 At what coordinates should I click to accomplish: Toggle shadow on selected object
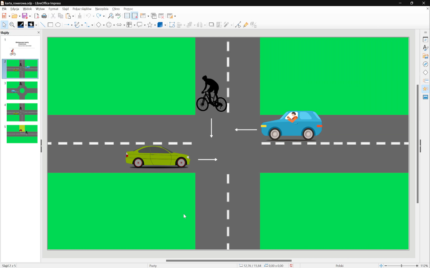(x=211, y=25)
